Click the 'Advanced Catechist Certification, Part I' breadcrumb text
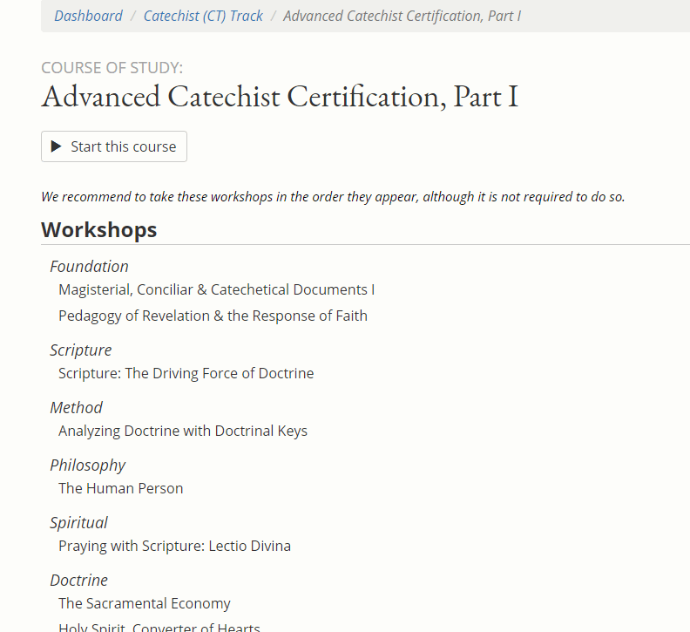 click(402, 16)
